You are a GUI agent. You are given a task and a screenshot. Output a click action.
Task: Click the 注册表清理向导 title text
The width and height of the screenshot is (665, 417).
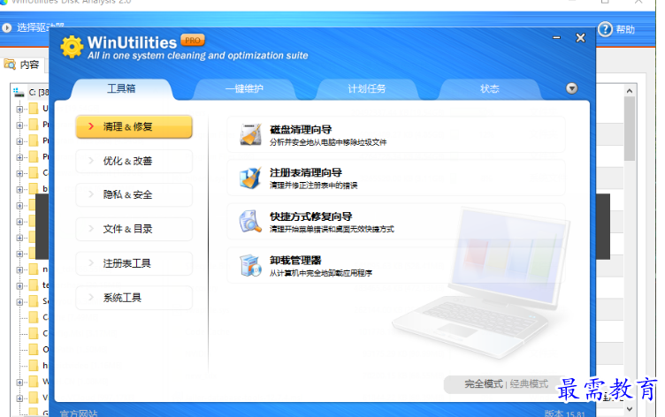point(306,173)
